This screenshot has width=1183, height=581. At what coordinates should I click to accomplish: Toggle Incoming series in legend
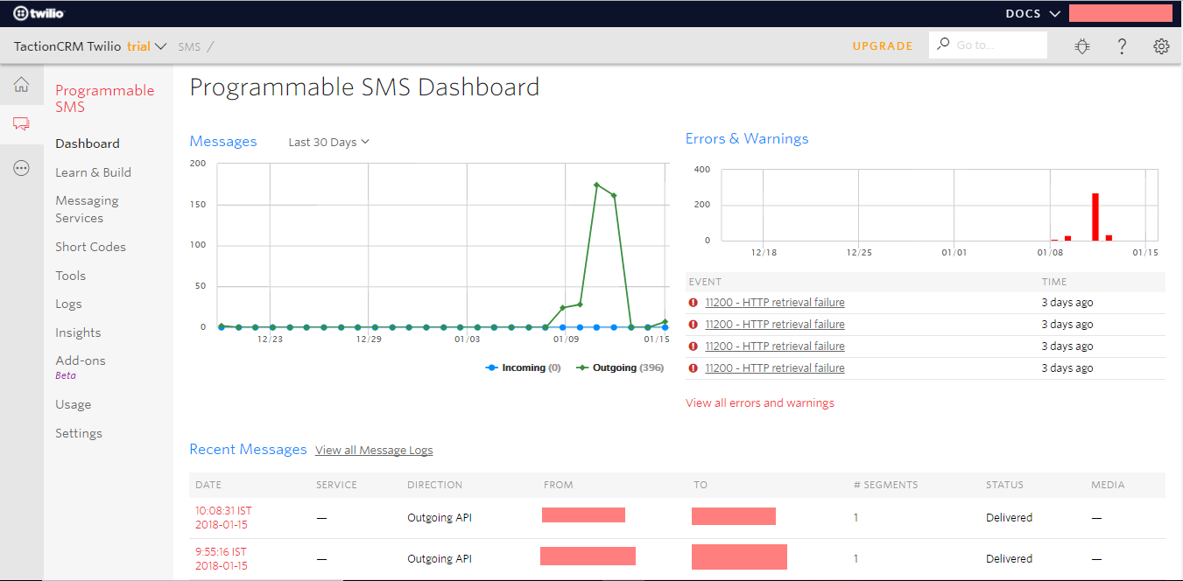[523, 368]
